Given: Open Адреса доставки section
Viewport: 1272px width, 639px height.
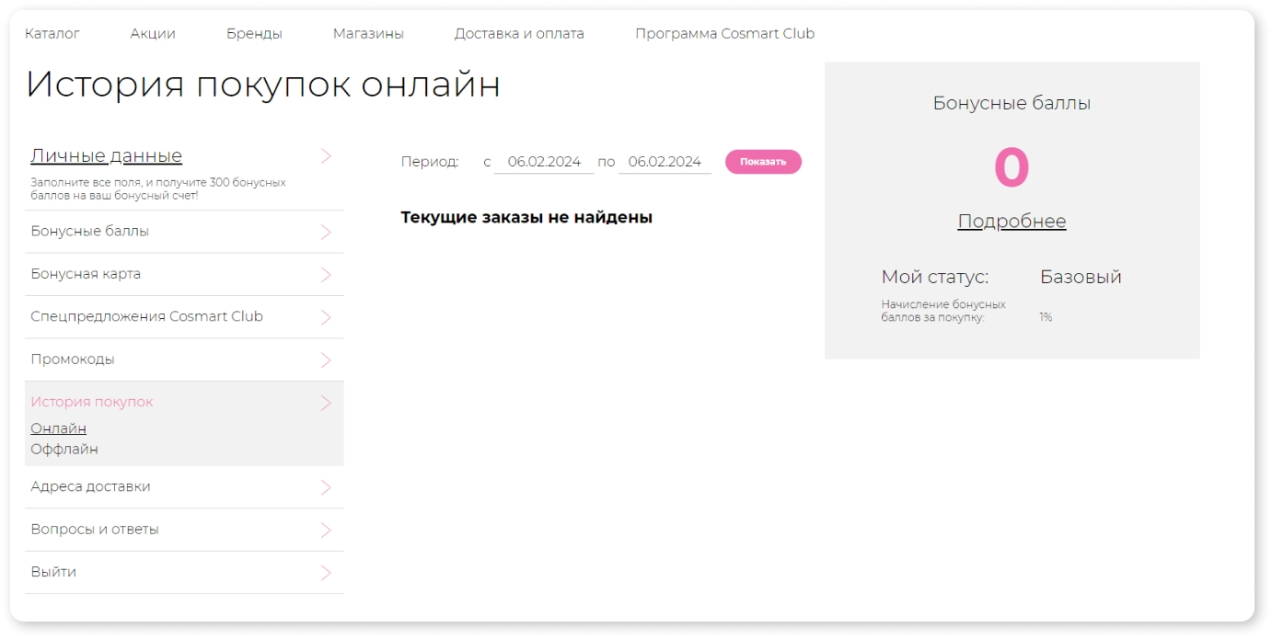Looking at the screenshot, I should pyautogui.click(x=90, y=486).
